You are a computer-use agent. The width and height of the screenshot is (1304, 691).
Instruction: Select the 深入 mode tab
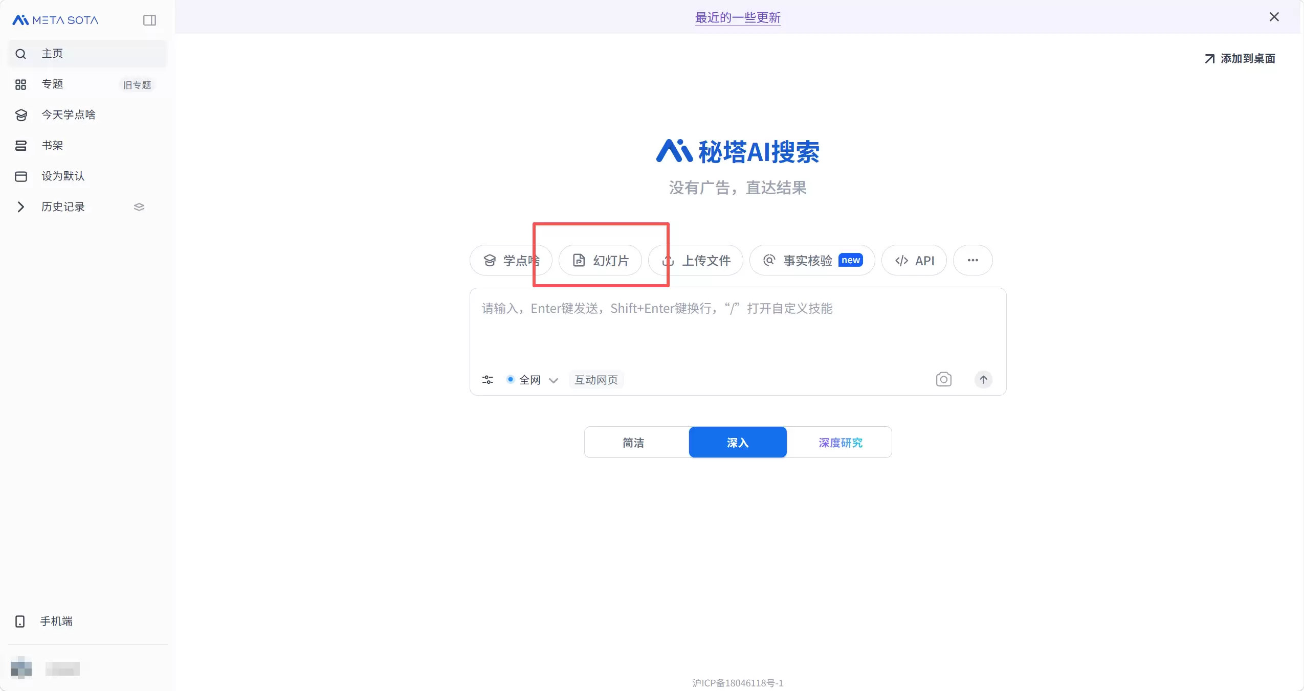coord(738,442)
